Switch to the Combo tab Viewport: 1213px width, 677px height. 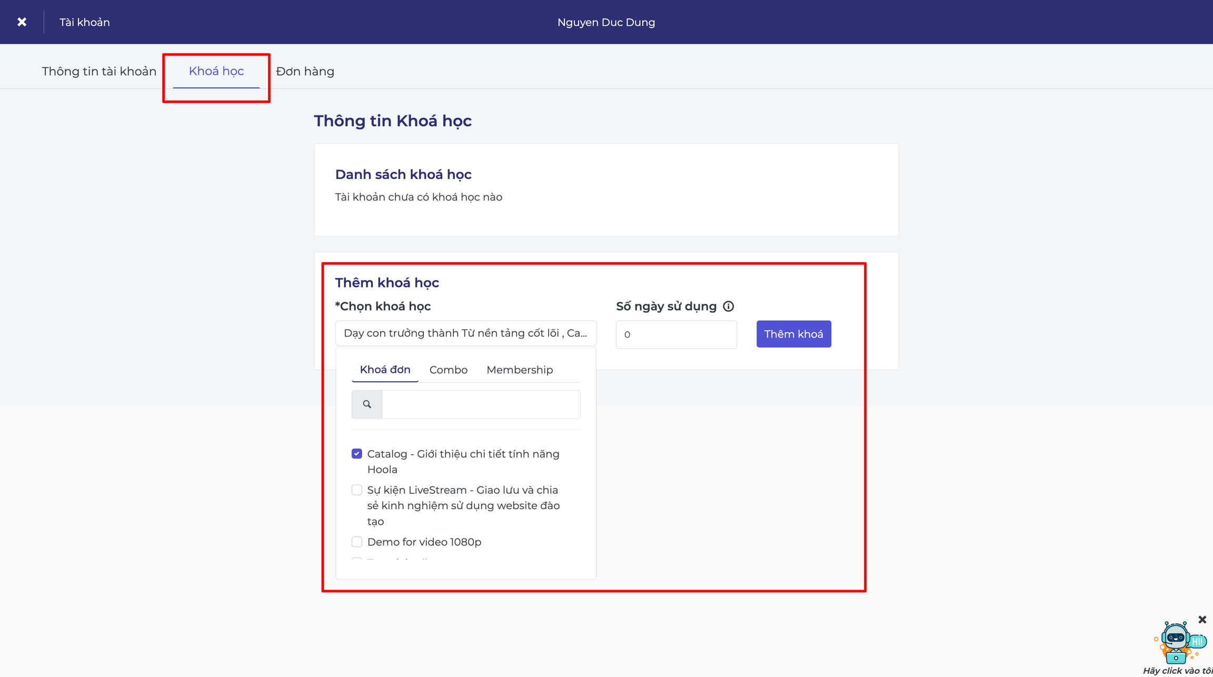[x=449, y=370]
